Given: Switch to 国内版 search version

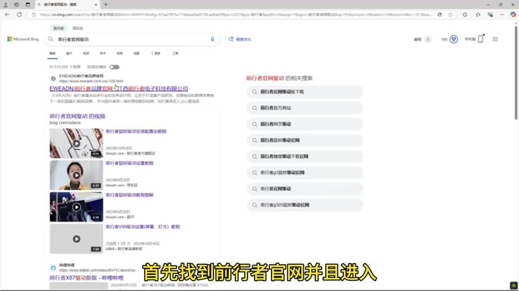Looking at the screenshot, I should (x=58, y=28).
